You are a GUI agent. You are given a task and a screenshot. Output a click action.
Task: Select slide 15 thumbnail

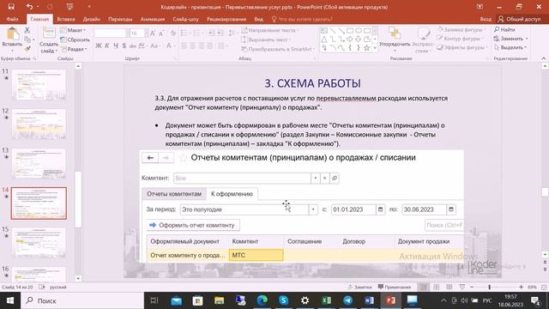click(x=39, y=242)
